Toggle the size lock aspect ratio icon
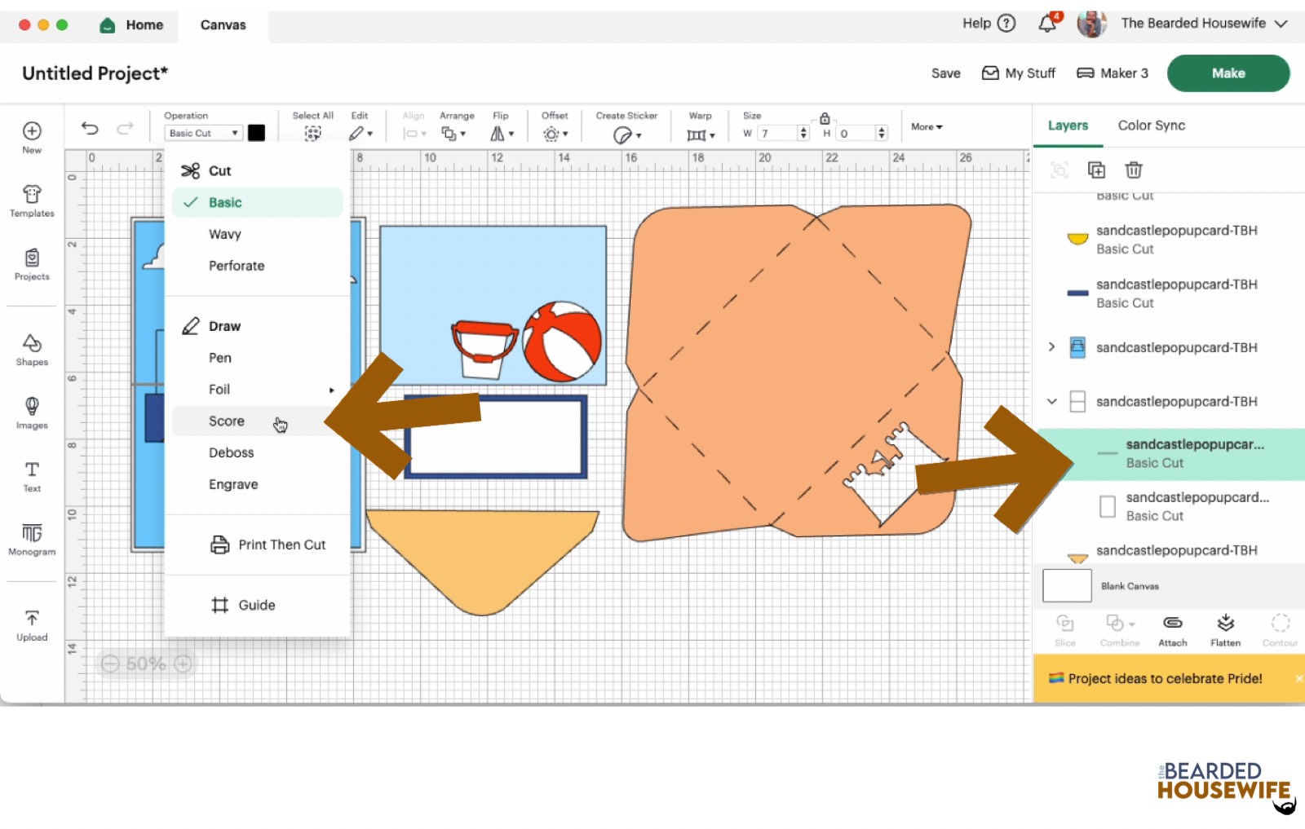This screenshot has height=829, width=1305. click(x=825, y=118)
